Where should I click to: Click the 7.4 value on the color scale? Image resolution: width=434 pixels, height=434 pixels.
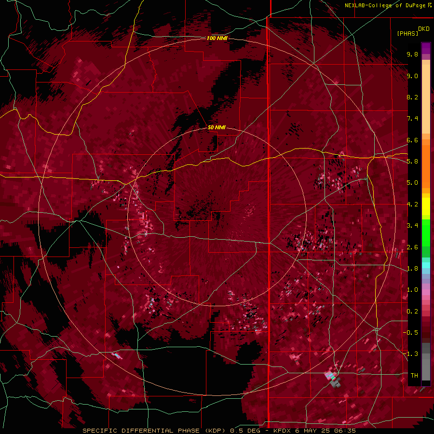tap(412, 119)
